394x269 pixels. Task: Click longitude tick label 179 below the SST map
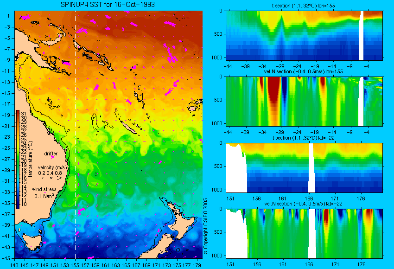(x=197, y=265)
